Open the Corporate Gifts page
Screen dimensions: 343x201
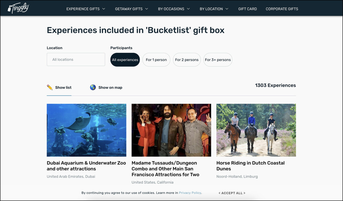(282, 9)
